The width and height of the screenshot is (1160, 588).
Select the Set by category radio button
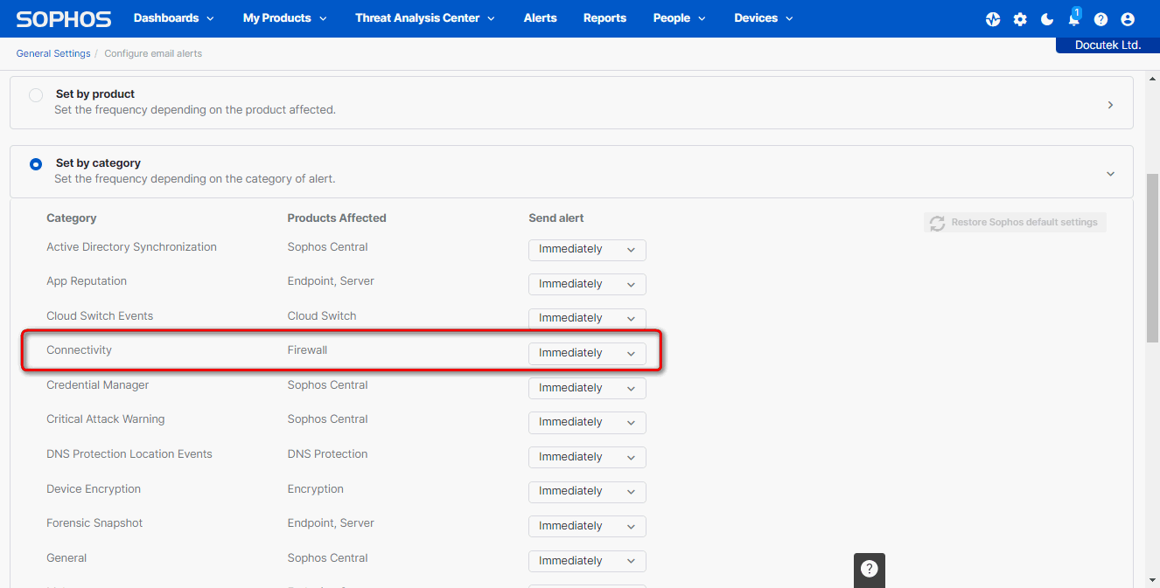(36, 163)
